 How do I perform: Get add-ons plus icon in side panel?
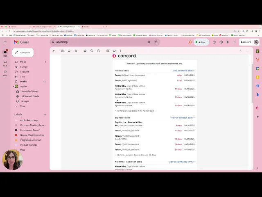click(257, 117)
